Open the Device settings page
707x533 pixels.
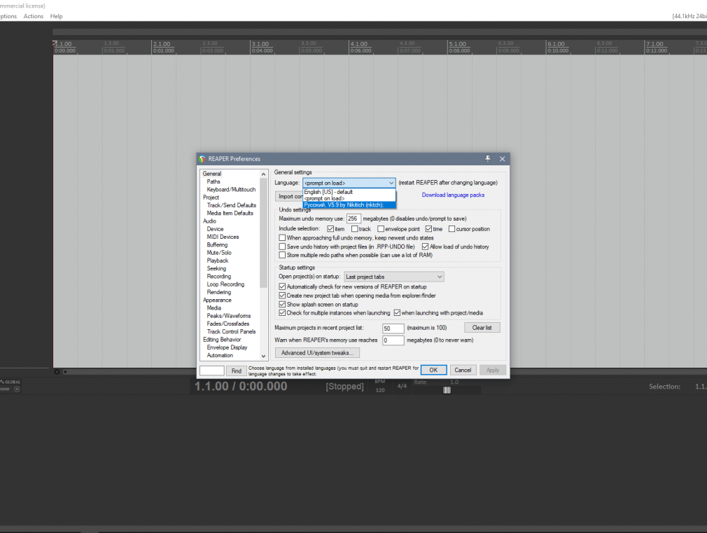(215, 229)
